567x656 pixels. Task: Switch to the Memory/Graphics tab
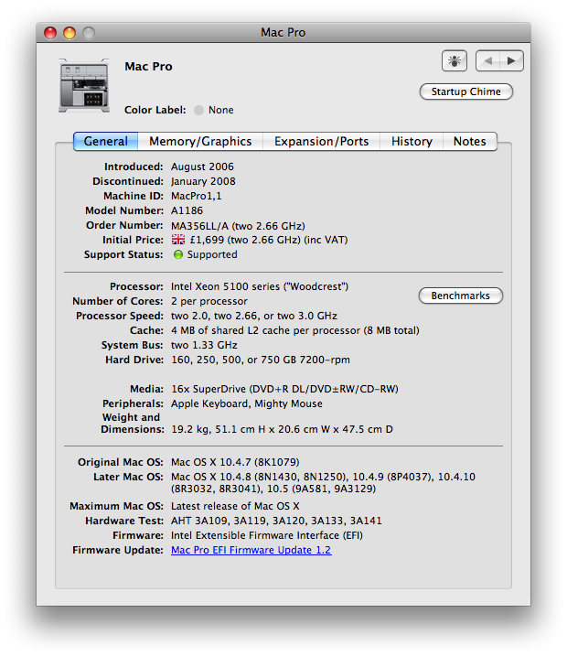(200, 142)
